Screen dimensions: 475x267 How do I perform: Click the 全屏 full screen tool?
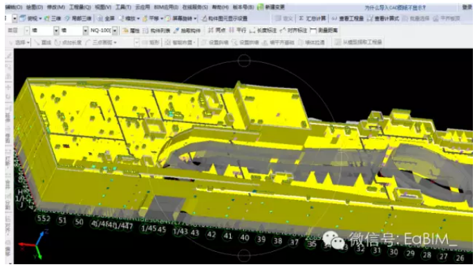click(x=106, y=19)
